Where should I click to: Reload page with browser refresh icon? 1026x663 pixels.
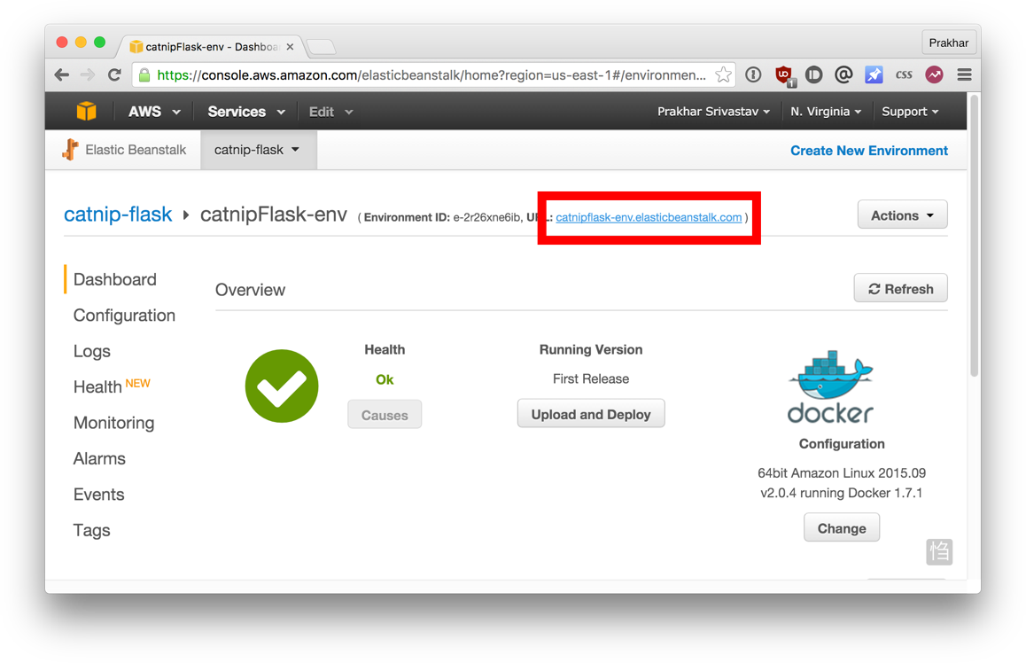[114, 74]
